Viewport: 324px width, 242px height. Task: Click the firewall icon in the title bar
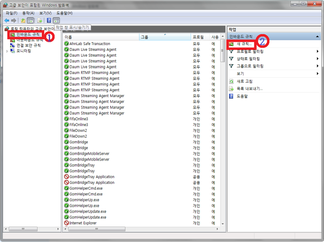click(6, 5)
